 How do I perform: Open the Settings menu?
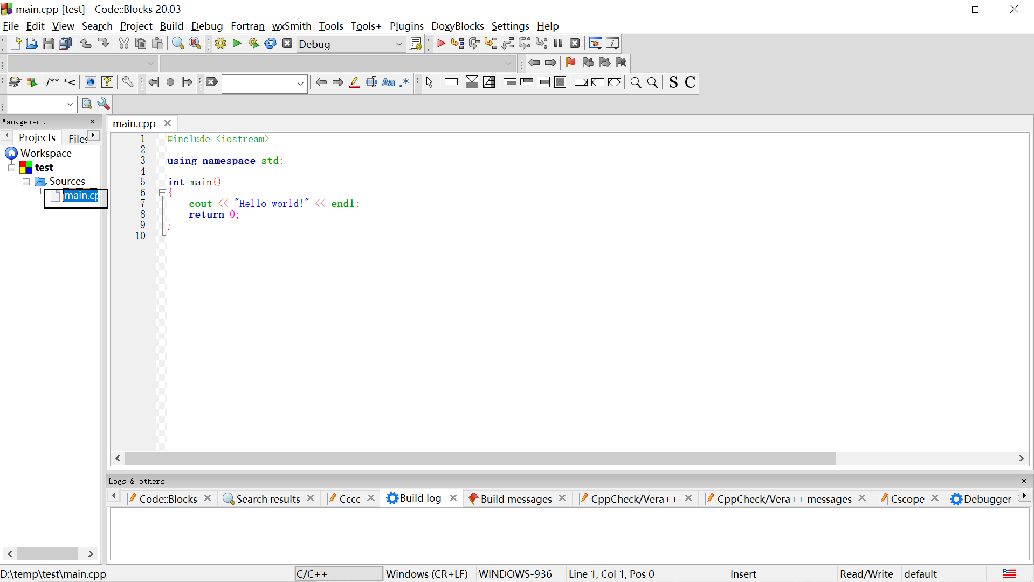[510, 26]
